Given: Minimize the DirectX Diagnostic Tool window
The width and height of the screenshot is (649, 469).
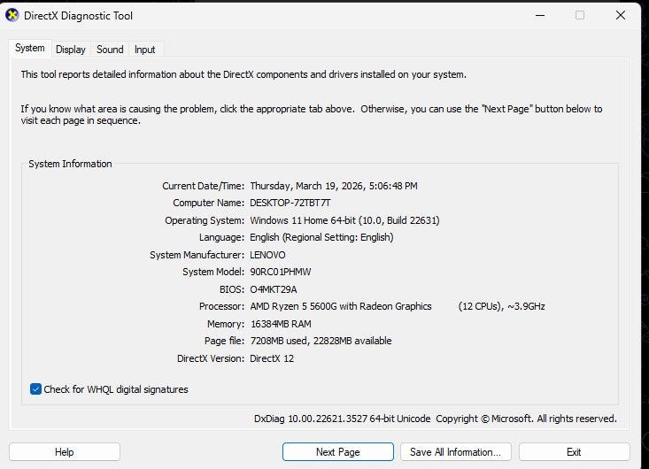Looking at the screenshot, I should point(540,16).
